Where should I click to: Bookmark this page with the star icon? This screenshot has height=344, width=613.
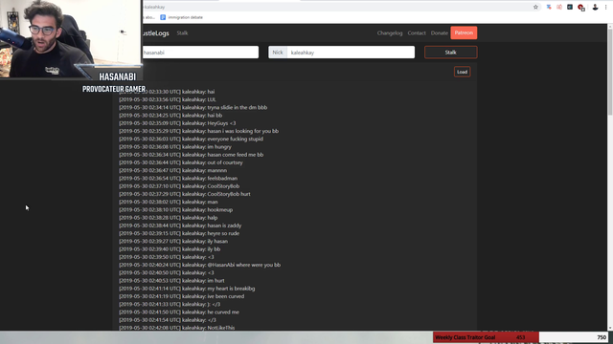point(535,7)
